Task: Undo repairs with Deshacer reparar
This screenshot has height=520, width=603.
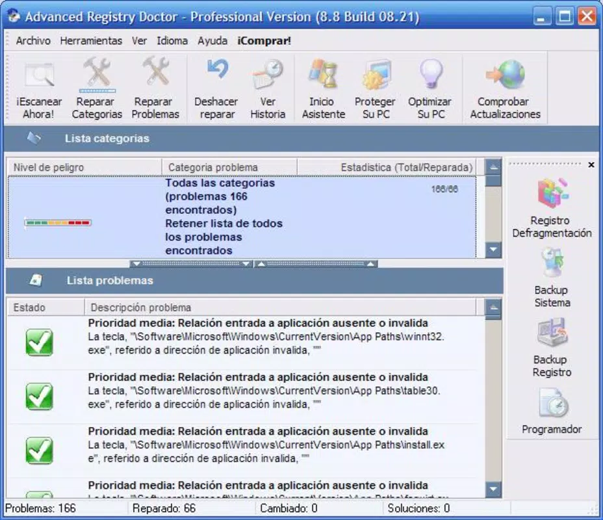Action: point(216,90)
